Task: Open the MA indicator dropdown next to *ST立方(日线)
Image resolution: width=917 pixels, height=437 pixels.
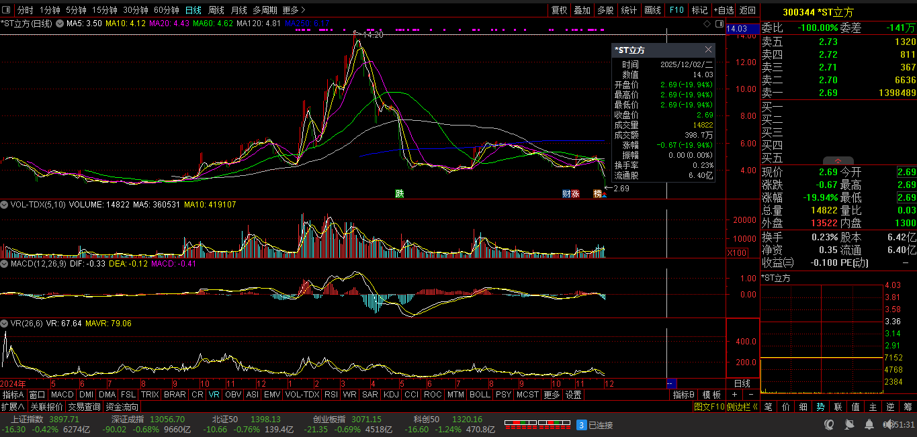Action: click(x=60, y=23)
